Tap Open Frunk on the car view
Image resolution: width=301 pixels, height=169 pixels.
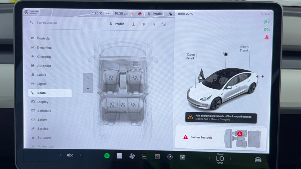(x=191, y=56)
